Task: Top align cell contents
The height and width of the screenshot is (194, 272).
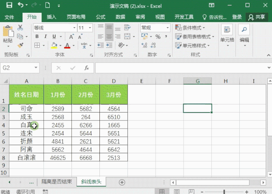Action: pos(101,27)
